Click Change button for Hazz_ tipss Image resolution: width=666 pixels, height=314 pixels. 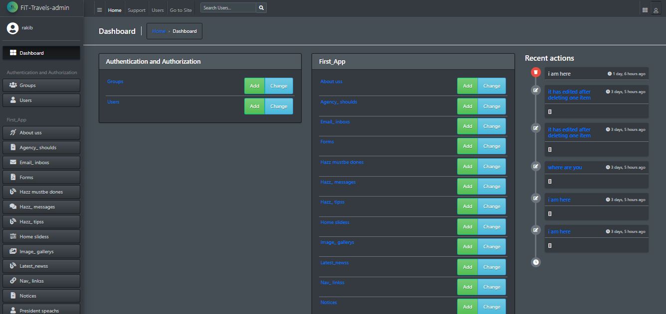492,206
